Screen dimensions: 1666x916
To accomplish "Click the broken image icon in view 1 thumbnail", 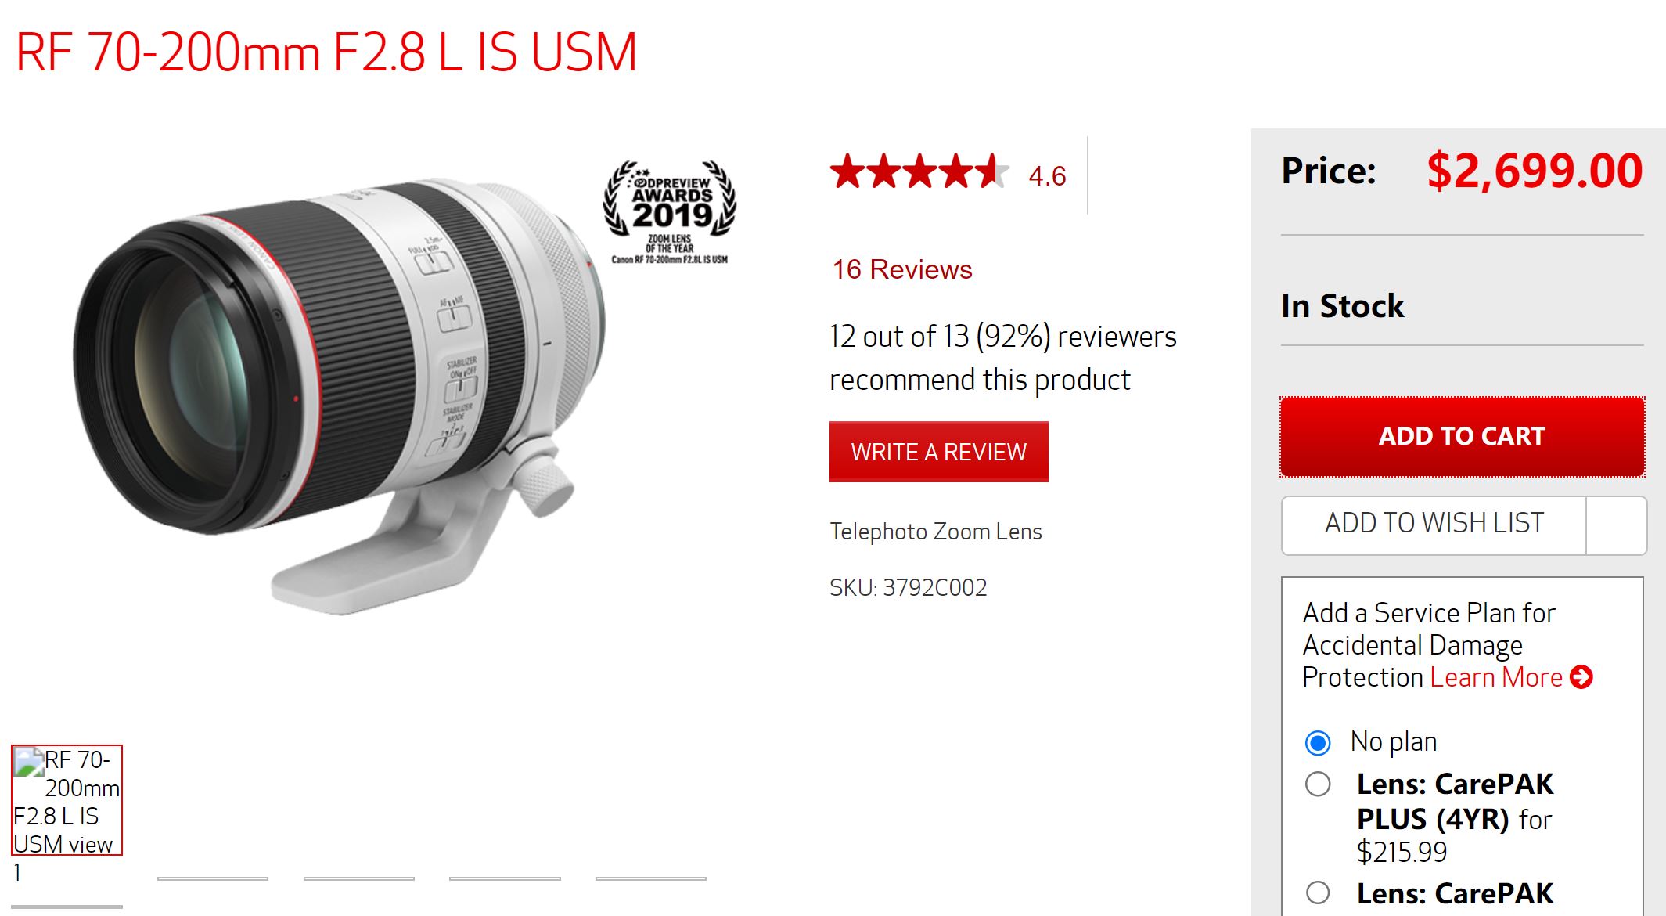I will tap(29, 763).
